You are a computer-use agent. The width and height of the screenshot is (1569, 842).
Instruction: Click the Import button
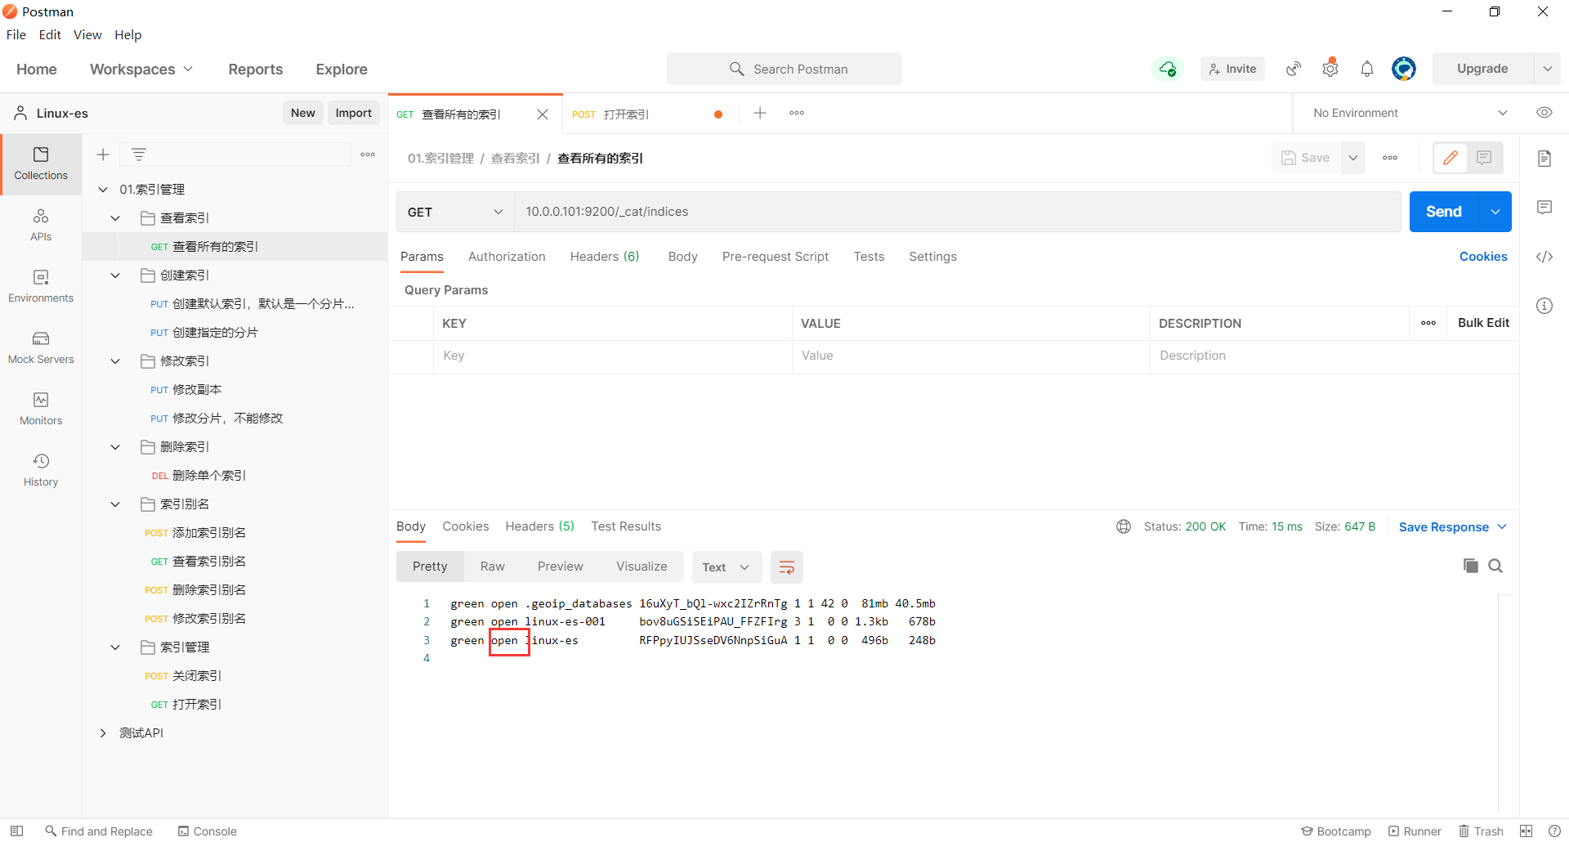354,113
